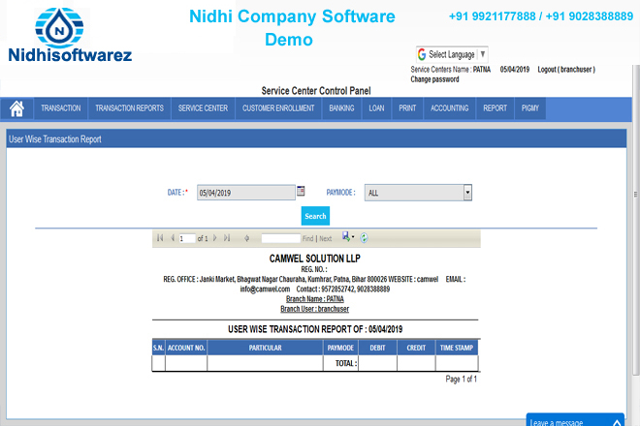The width and height of the screenshot is (640, 426).
Task: Click the phone numbers in the header
Action: 541,16
